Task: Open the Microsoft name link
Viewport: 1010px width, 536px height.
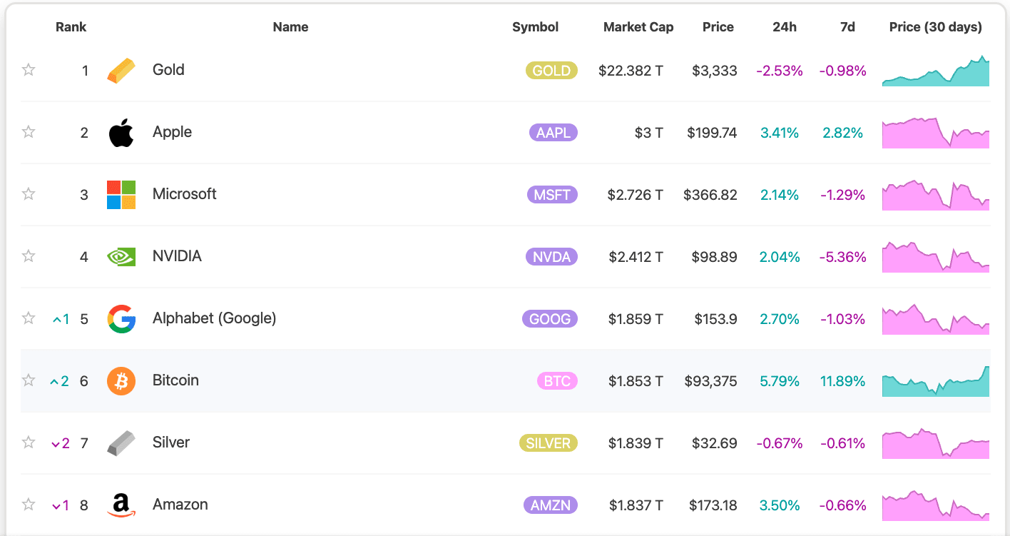Action: pyautogui.click(x=184, y=194)
